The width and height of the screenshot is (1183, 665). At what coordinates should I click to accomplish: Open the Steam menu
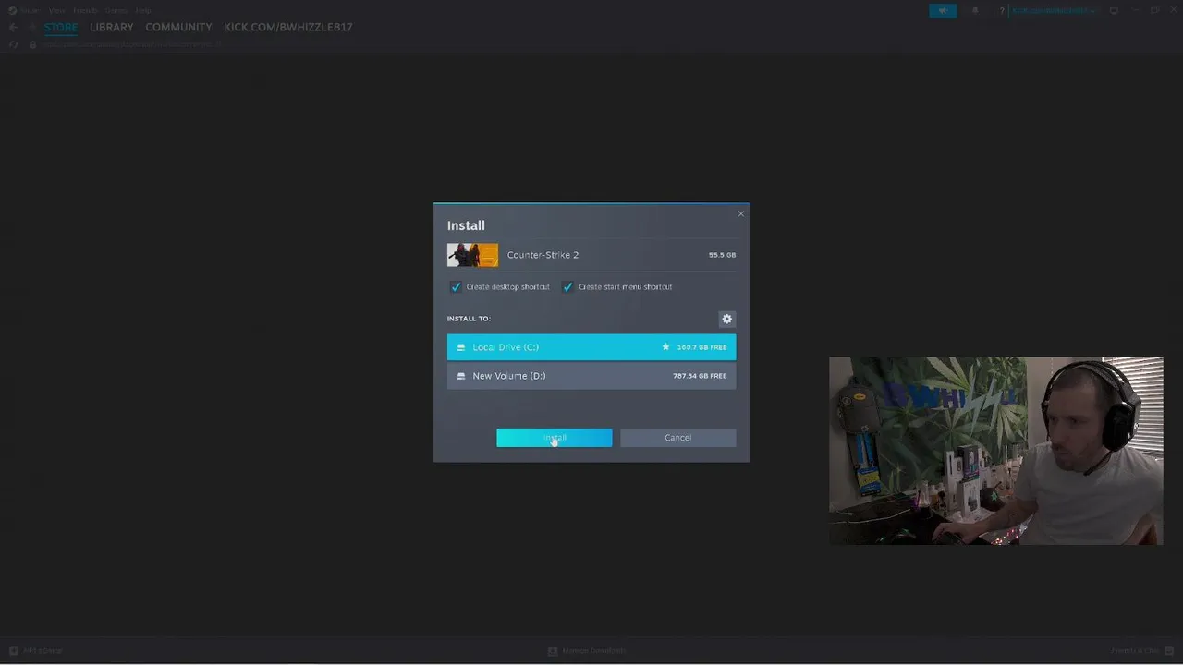[x=30, y=10]
